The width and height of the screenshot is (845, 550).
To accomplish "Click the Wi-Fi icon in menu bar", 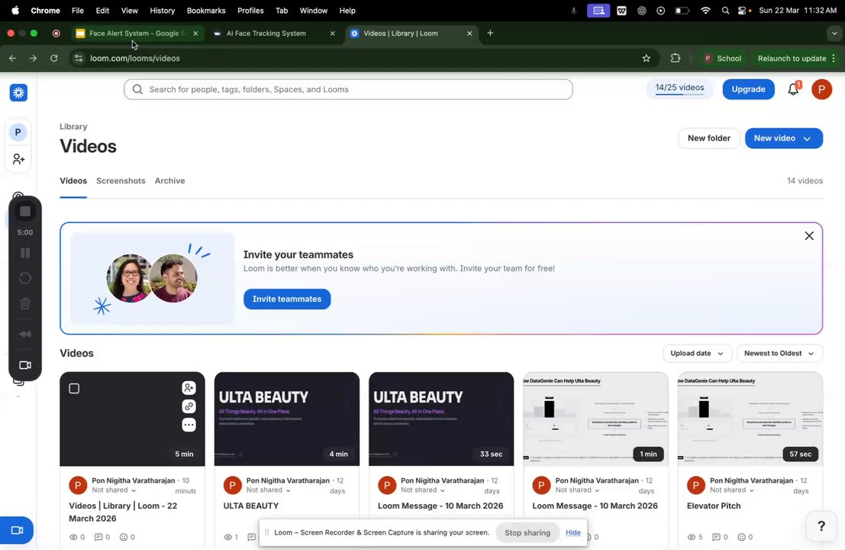I will point(705,10).
